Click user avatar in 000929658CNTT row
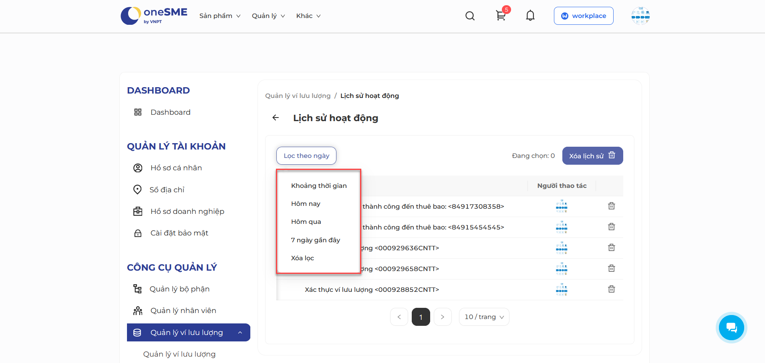 point(562,269)
